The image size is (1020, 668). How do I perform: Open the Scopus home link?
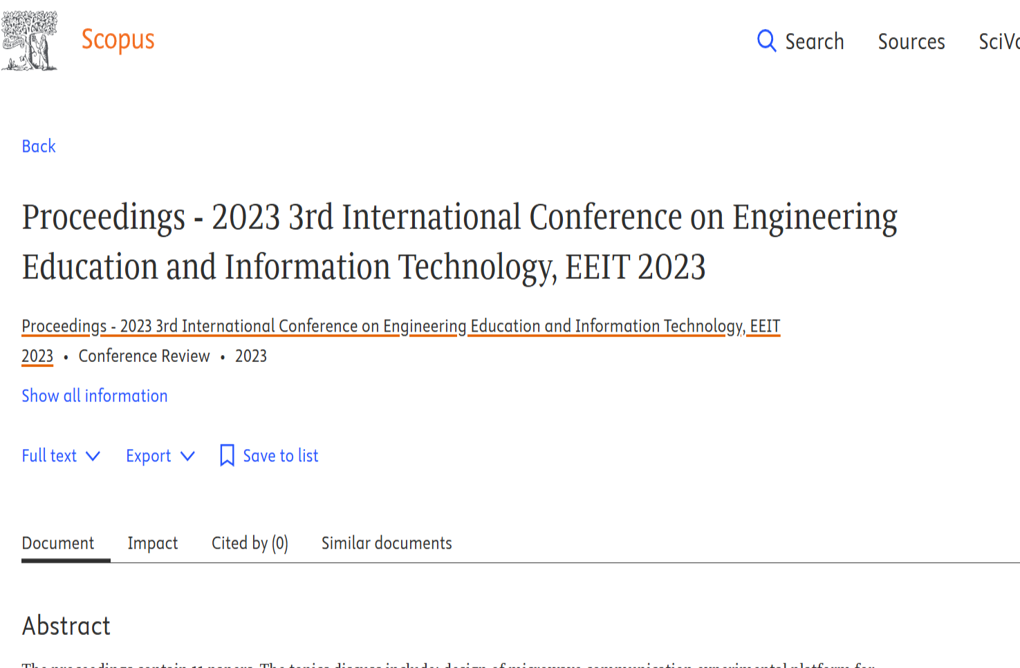point(118,40)
